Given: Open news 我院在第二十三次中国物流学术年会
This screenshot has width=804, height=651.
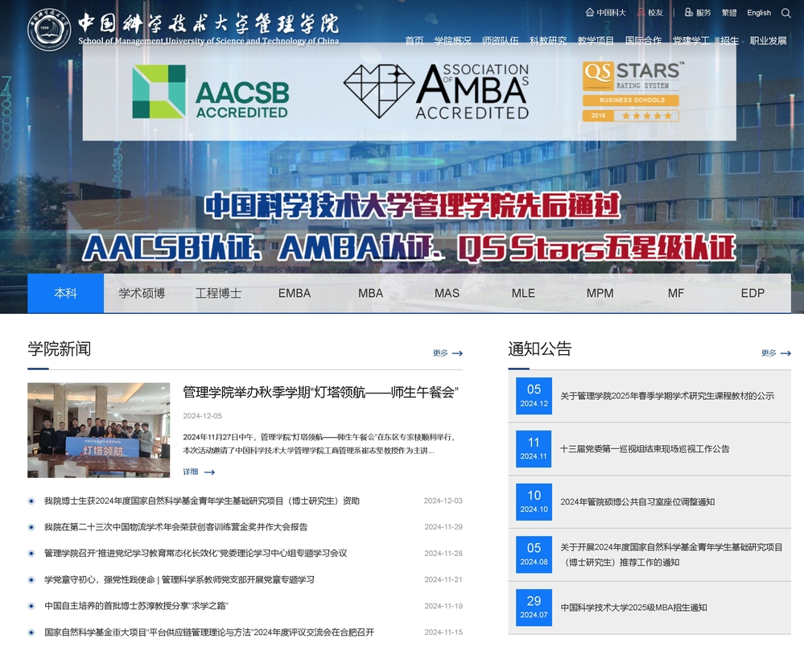Looking at the screenshot, I should click(x=176, y=527).
